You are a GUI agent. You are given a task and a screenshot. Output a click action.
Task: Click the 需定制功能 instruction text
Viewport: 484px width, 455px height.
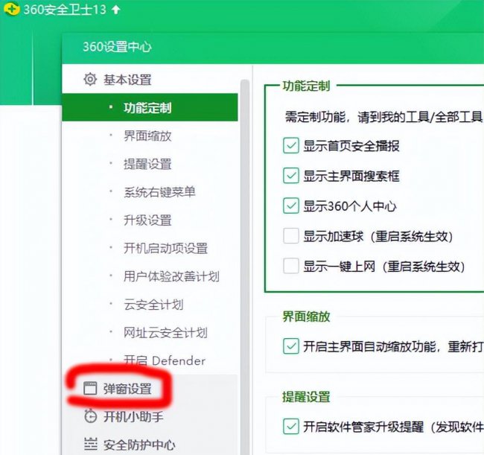[x=383, y=117]
